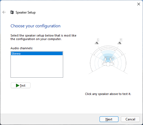The width and height of the screenshot is (143, 125).
Task: Cancel the Speaker Setup wizard
Action: 130,119
